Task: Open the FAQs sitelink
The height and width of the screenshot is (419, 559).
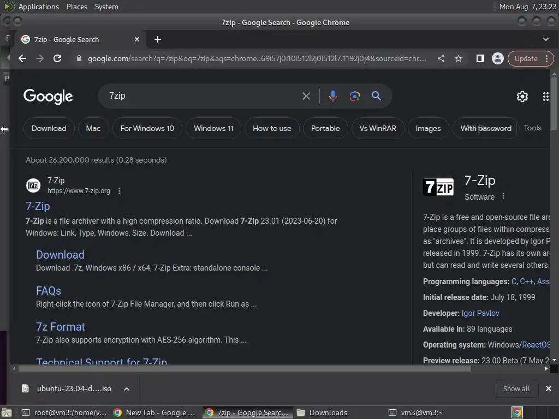Action: [49, 291]
